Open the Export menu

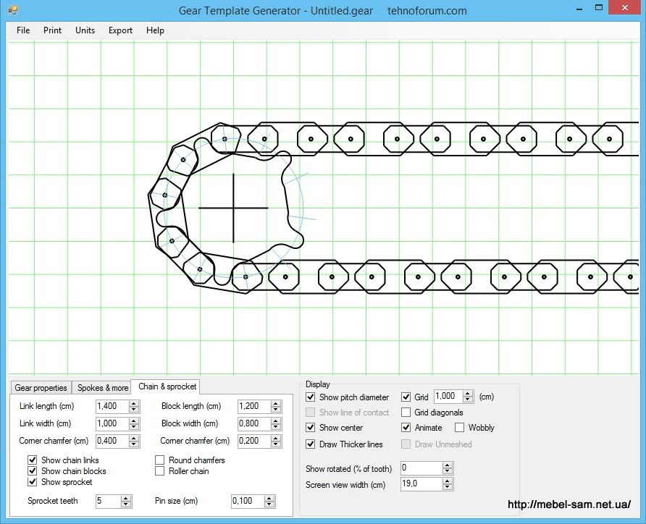pos(120,30)
